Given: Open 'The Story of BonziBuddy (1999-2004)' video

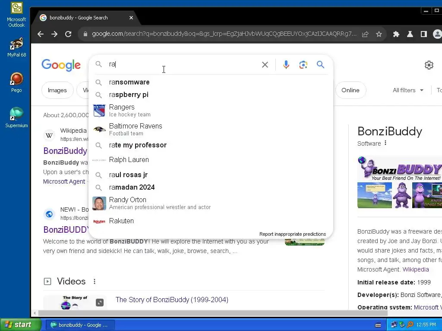Looking at the screenshot, I should click(x=172, y=300).
